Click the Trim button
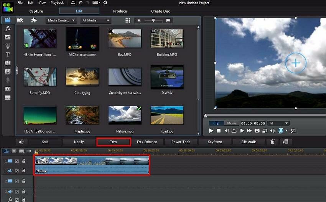This screenshot has width=326, height=202. [x=114, y=142]
